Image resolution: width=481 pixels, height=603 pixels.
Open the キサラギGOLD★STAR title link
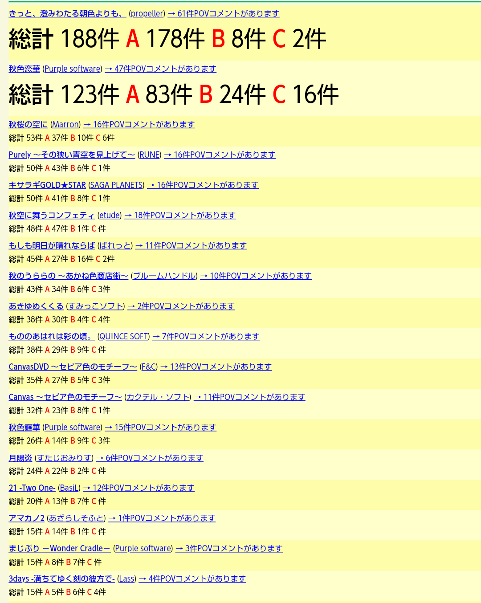[x=47, y=185]
